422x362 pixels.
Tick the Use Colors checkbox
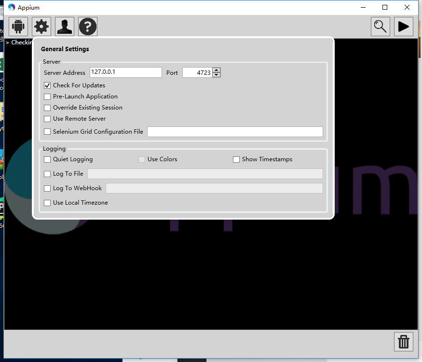pos(142,159)
